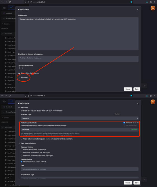The width and height of the screenshot is (157, 187).
Task: Click the copy data sources icon under Upload
Action: 19,68
